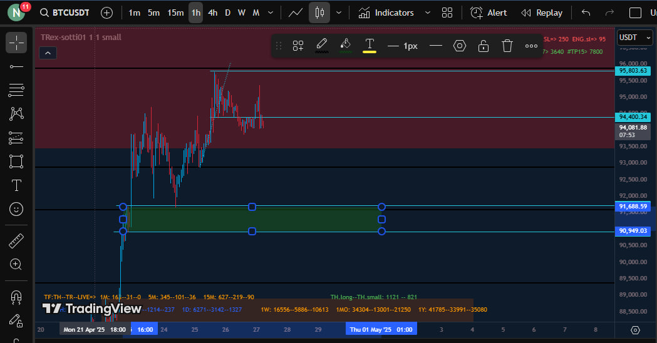Delete the selected drawing with trash icon
This screenshot has width=657, height=343.
pos(507,46)
